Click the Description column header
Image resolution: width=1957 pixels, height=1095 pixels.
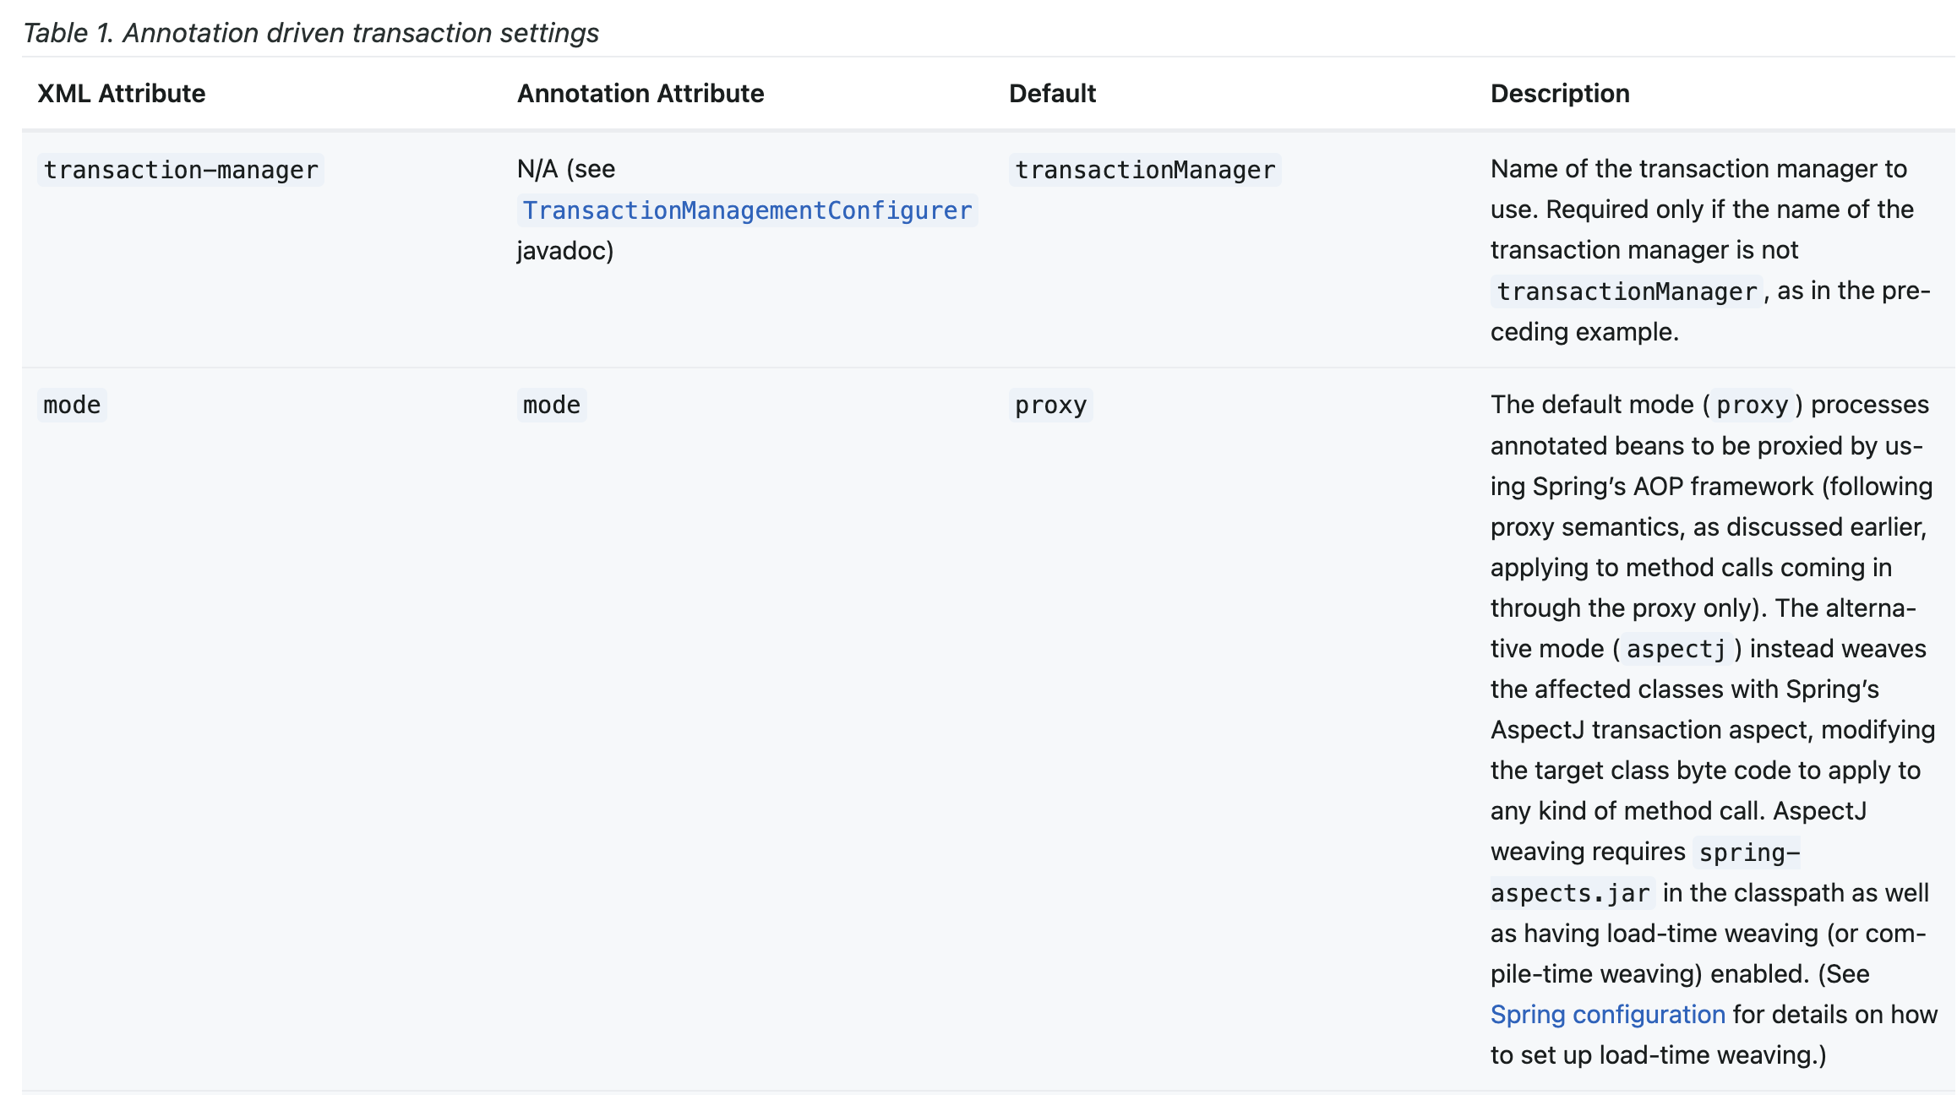[1559, 93]
